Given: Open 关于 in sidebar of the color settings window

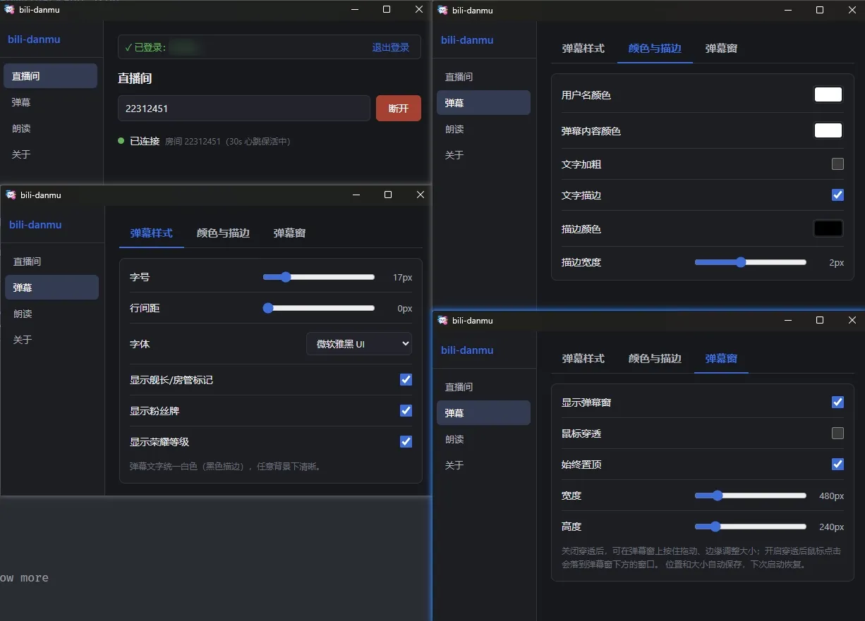Looking at the screenshot, I should 484,155.
